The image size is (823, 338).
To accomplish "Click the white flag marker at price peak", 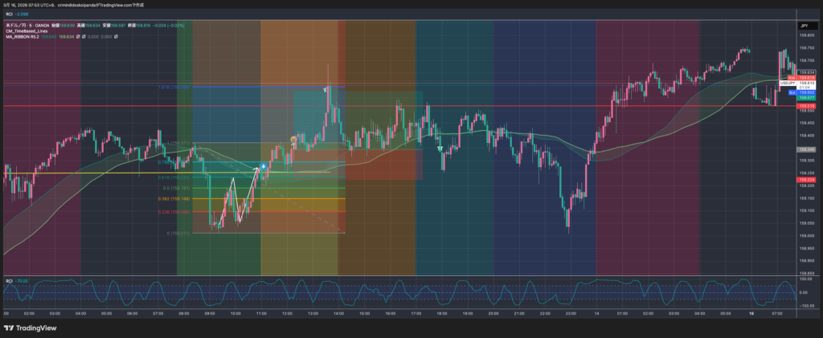I will (x=326, y=89).
